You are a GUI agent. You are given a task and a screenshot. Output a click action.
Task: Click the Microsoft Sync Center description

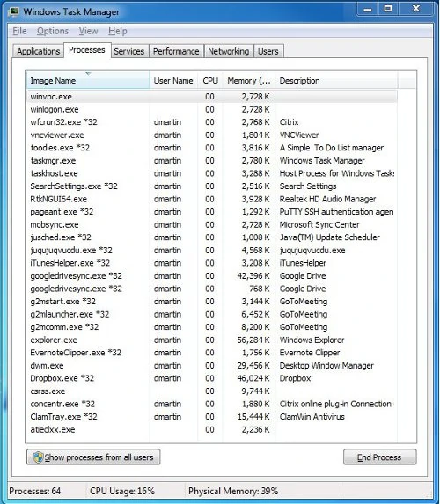pyautogui.click(x=319, y=224)
